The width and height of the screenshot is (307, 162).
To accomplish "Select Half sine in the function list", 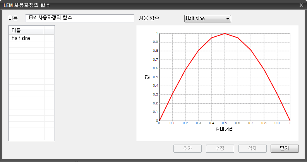I will click(21, 38).
